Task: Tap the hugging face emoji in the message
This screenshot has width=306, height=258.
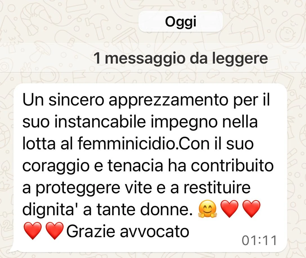Action: click(207, 209)
